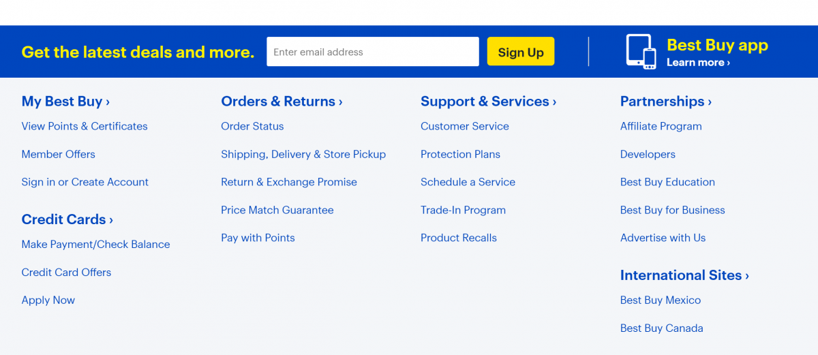Open the Best Buy Canada site
818x355 pixels.
pyautogui.click(x=661, y=328)
